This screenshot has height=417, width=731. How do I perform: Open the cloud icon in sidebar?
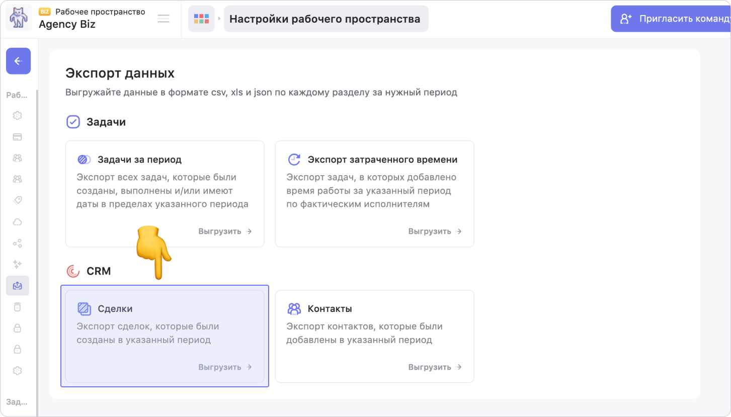tap(17, 222)
